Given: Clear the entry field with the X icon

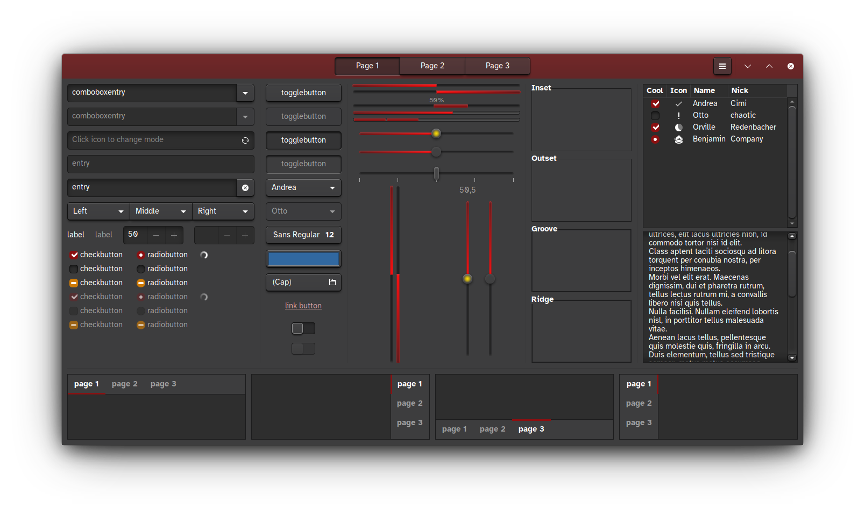Looking at the screenshot, I should (245, 188).
